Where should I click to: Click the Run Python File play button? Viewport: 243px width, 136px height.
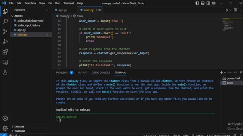tap(227, 10)
